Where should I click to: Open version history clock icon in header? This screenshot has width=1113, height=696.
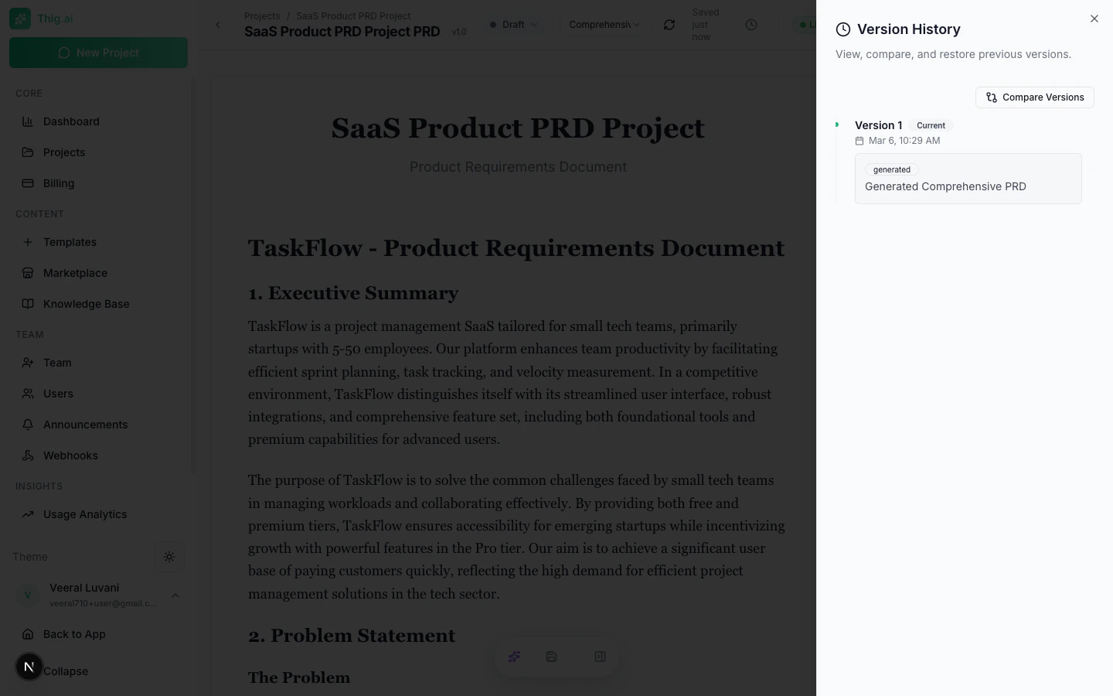point(751,25)
